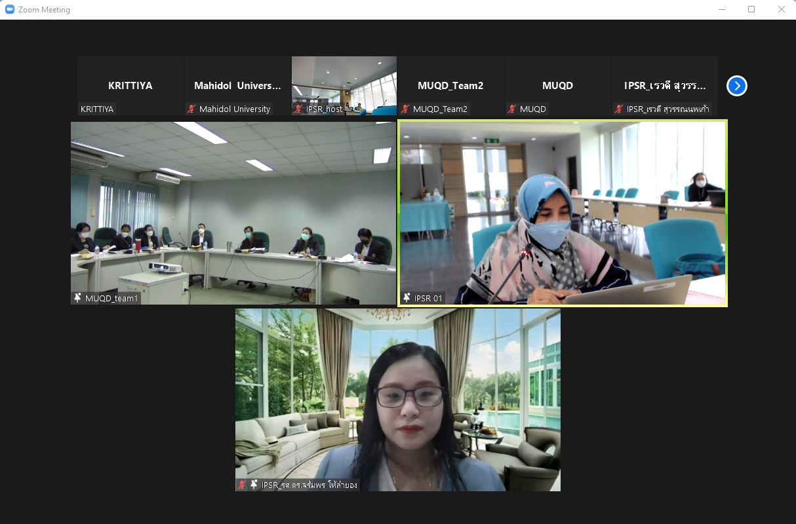Click the muted mic icon on MUQD_Team2
Viewport: 796px width, 524px height.
[x=405, y=109]
